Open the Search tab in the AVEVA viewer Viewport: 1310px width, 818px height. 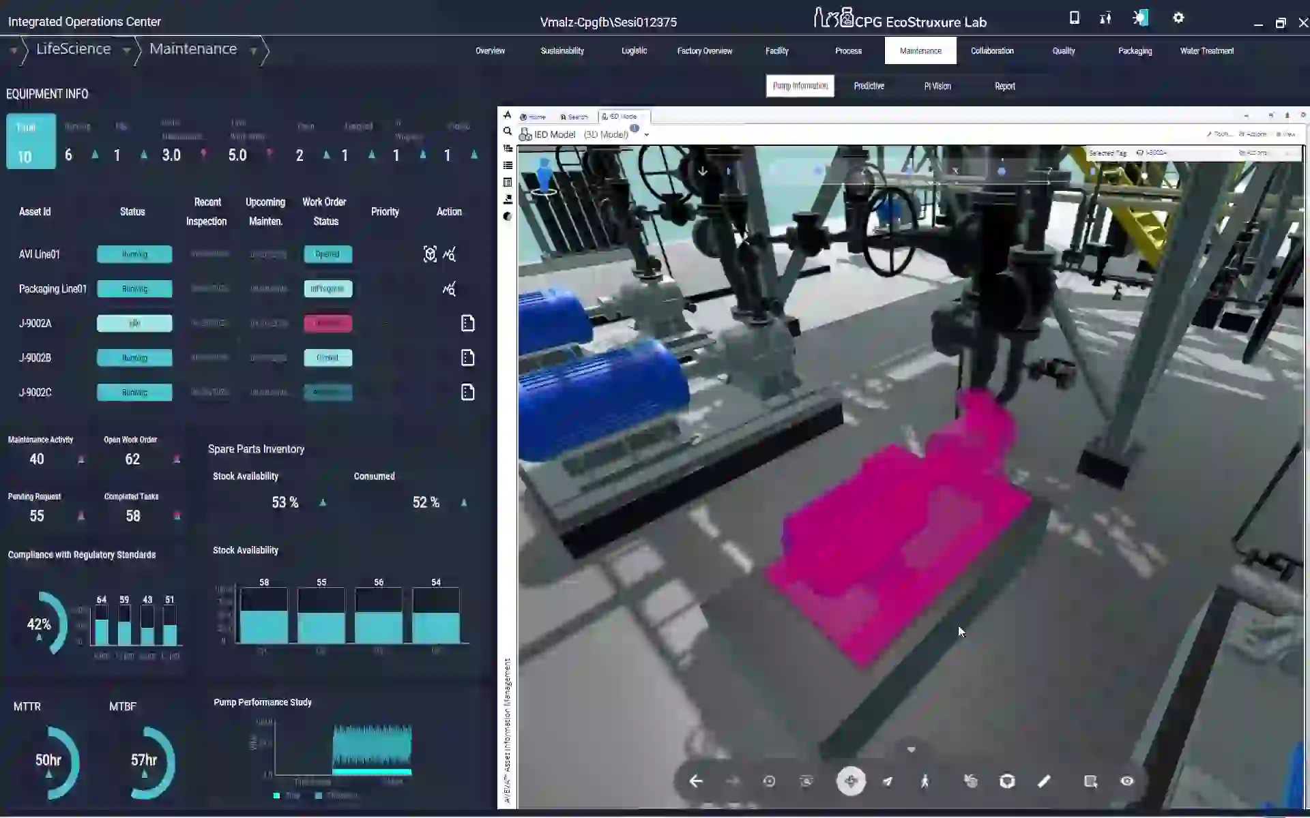574,117
